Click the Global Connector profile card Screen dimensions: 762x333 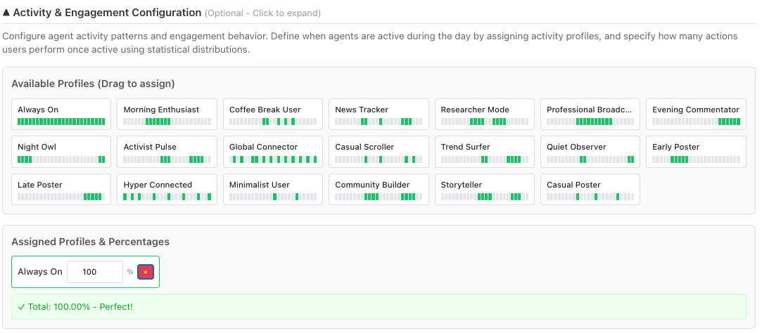tap(273, 152)
